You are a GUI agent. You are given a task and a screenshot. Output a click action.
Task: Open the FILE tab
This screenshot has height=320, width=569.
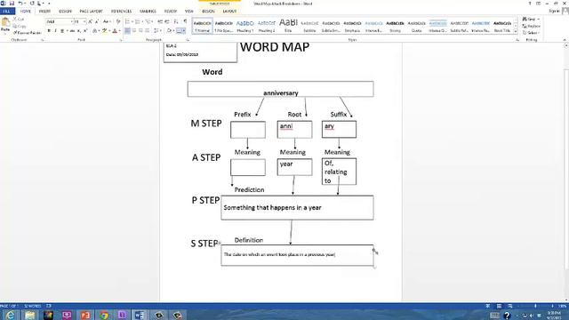tap(7, 12)
